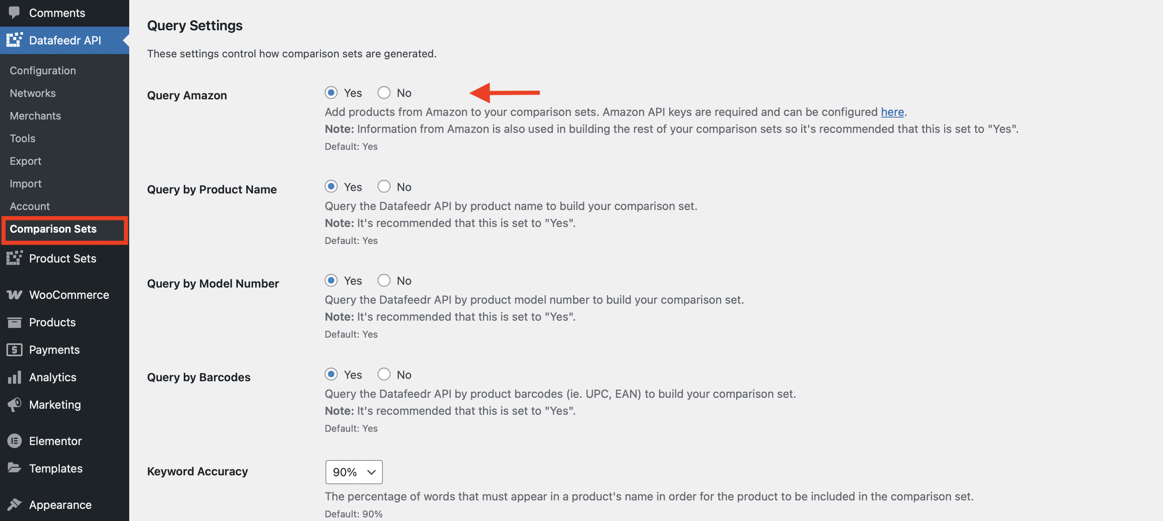Viewport: 1163px width, 521px height.
Task: Select Yes for Query by Model Number
Action: click(x=331, y=280)
